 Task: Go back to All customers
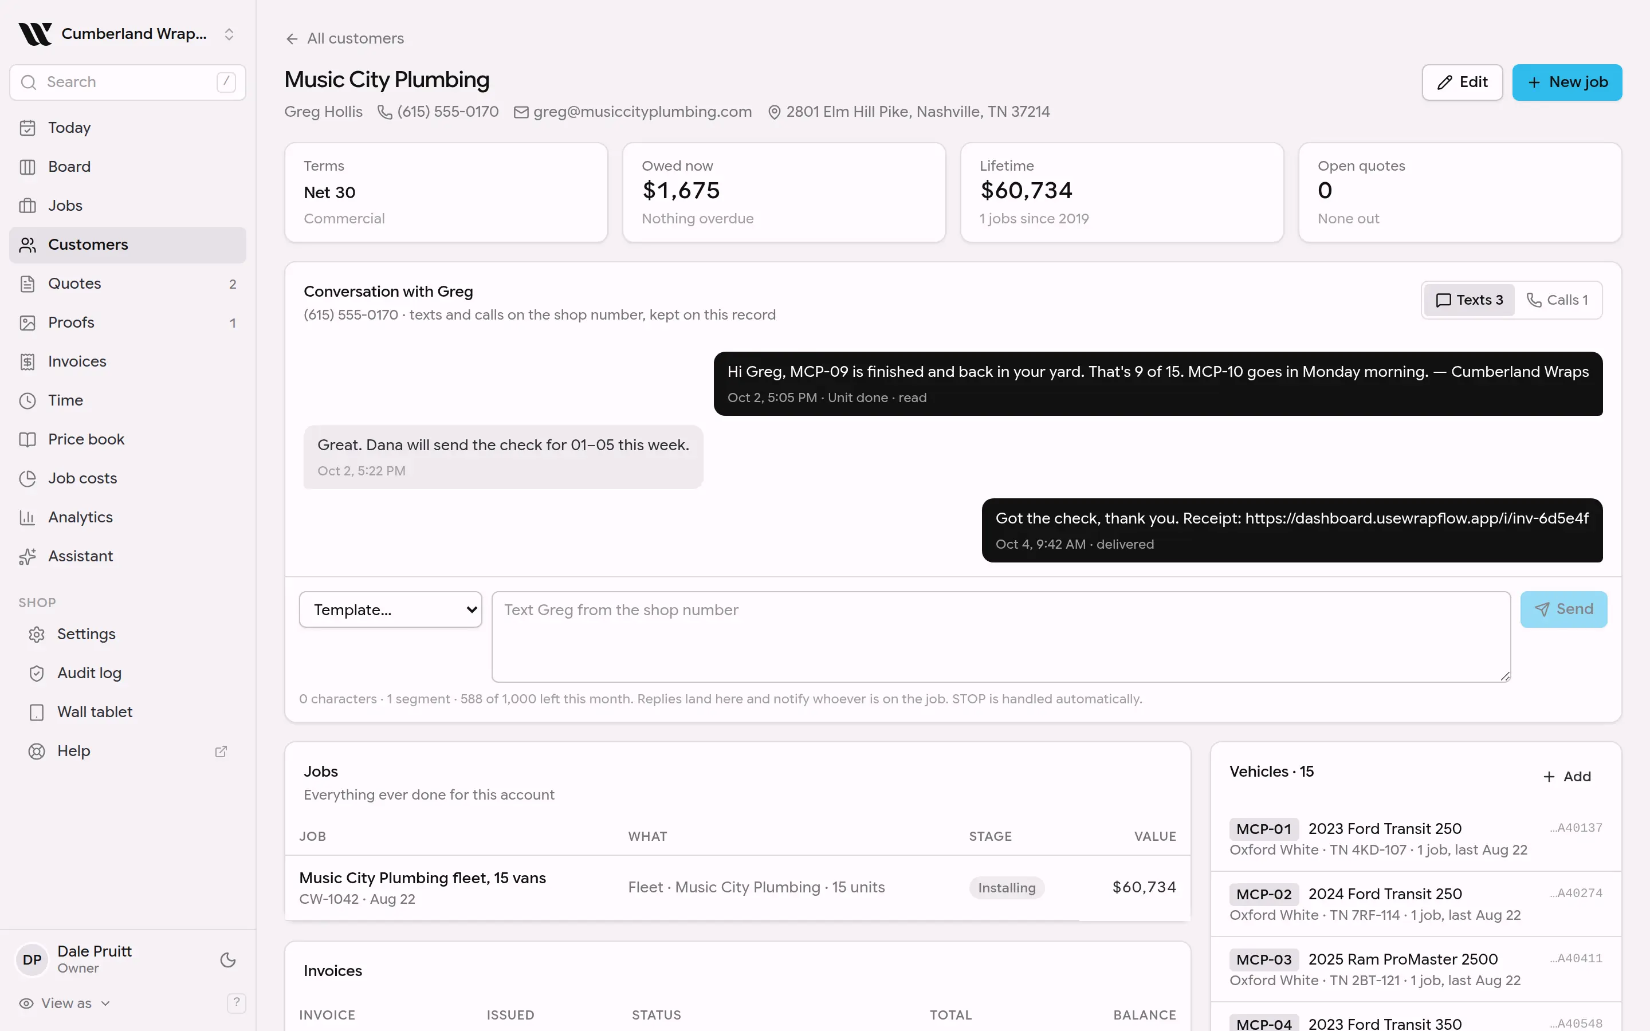[344, 39]
